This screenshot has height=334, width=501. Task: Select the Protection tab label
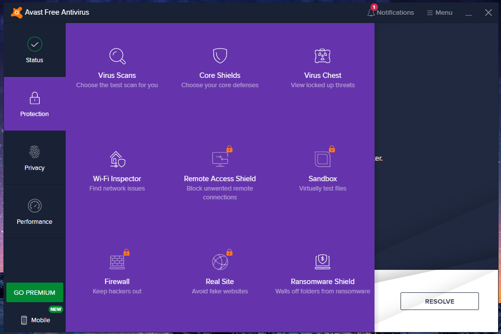click(34, 114)
